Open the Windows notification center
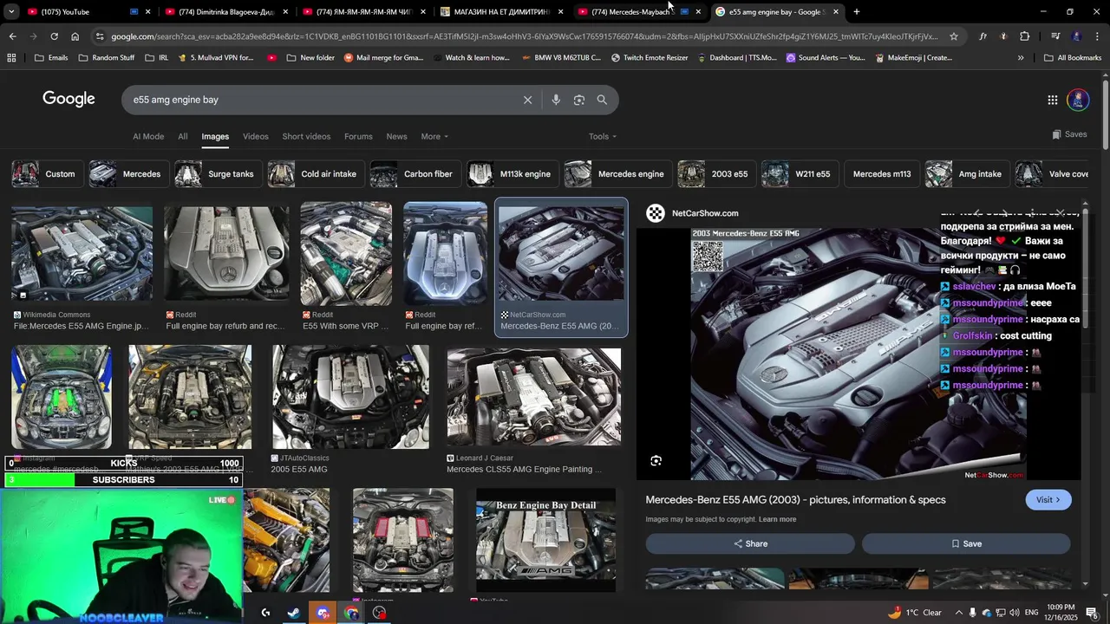 1092,613
